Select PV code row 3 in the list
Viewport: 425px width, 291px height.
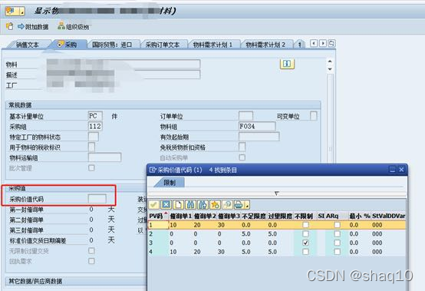pos(158,243)
